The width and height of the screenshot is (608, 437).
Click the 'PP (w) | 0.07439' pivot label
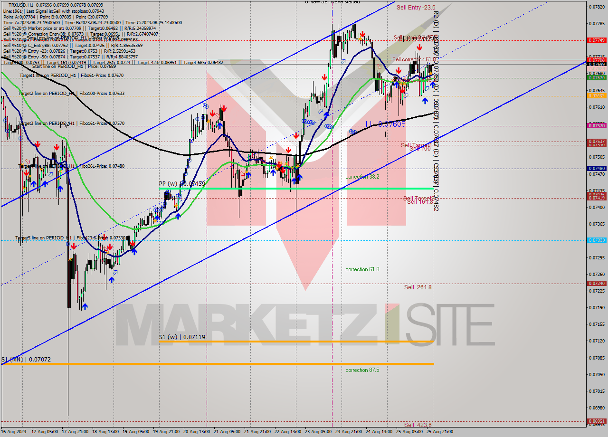(x=182, y=183)
